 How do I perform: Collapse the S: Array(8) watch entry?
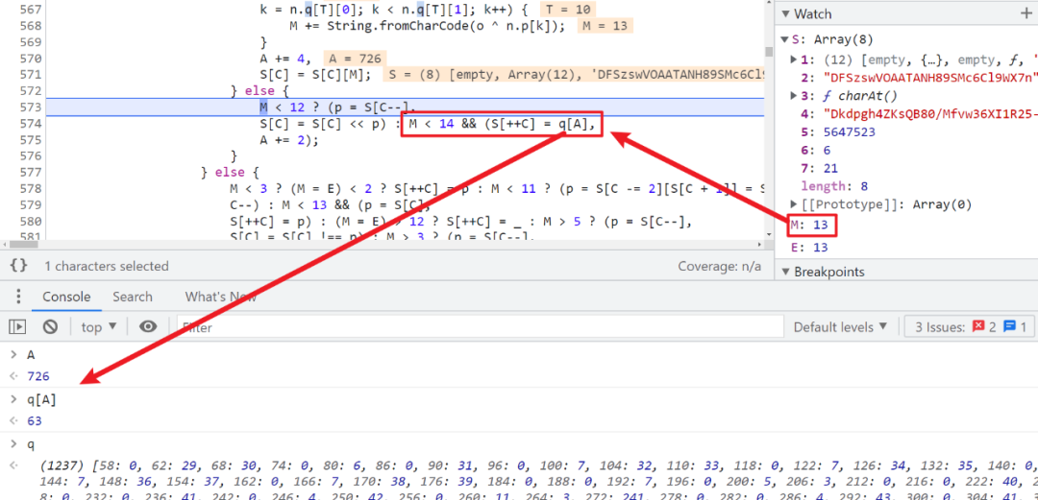[785, 37]
